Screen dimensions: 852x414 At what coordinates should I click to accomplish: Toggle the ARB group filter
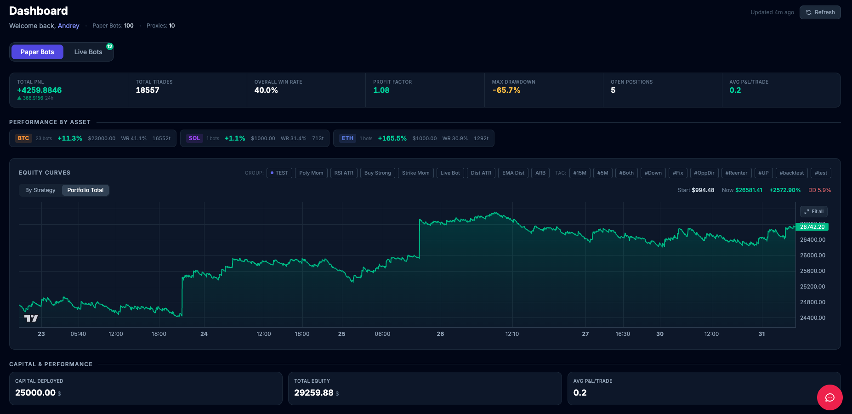(x=540, y=173)
